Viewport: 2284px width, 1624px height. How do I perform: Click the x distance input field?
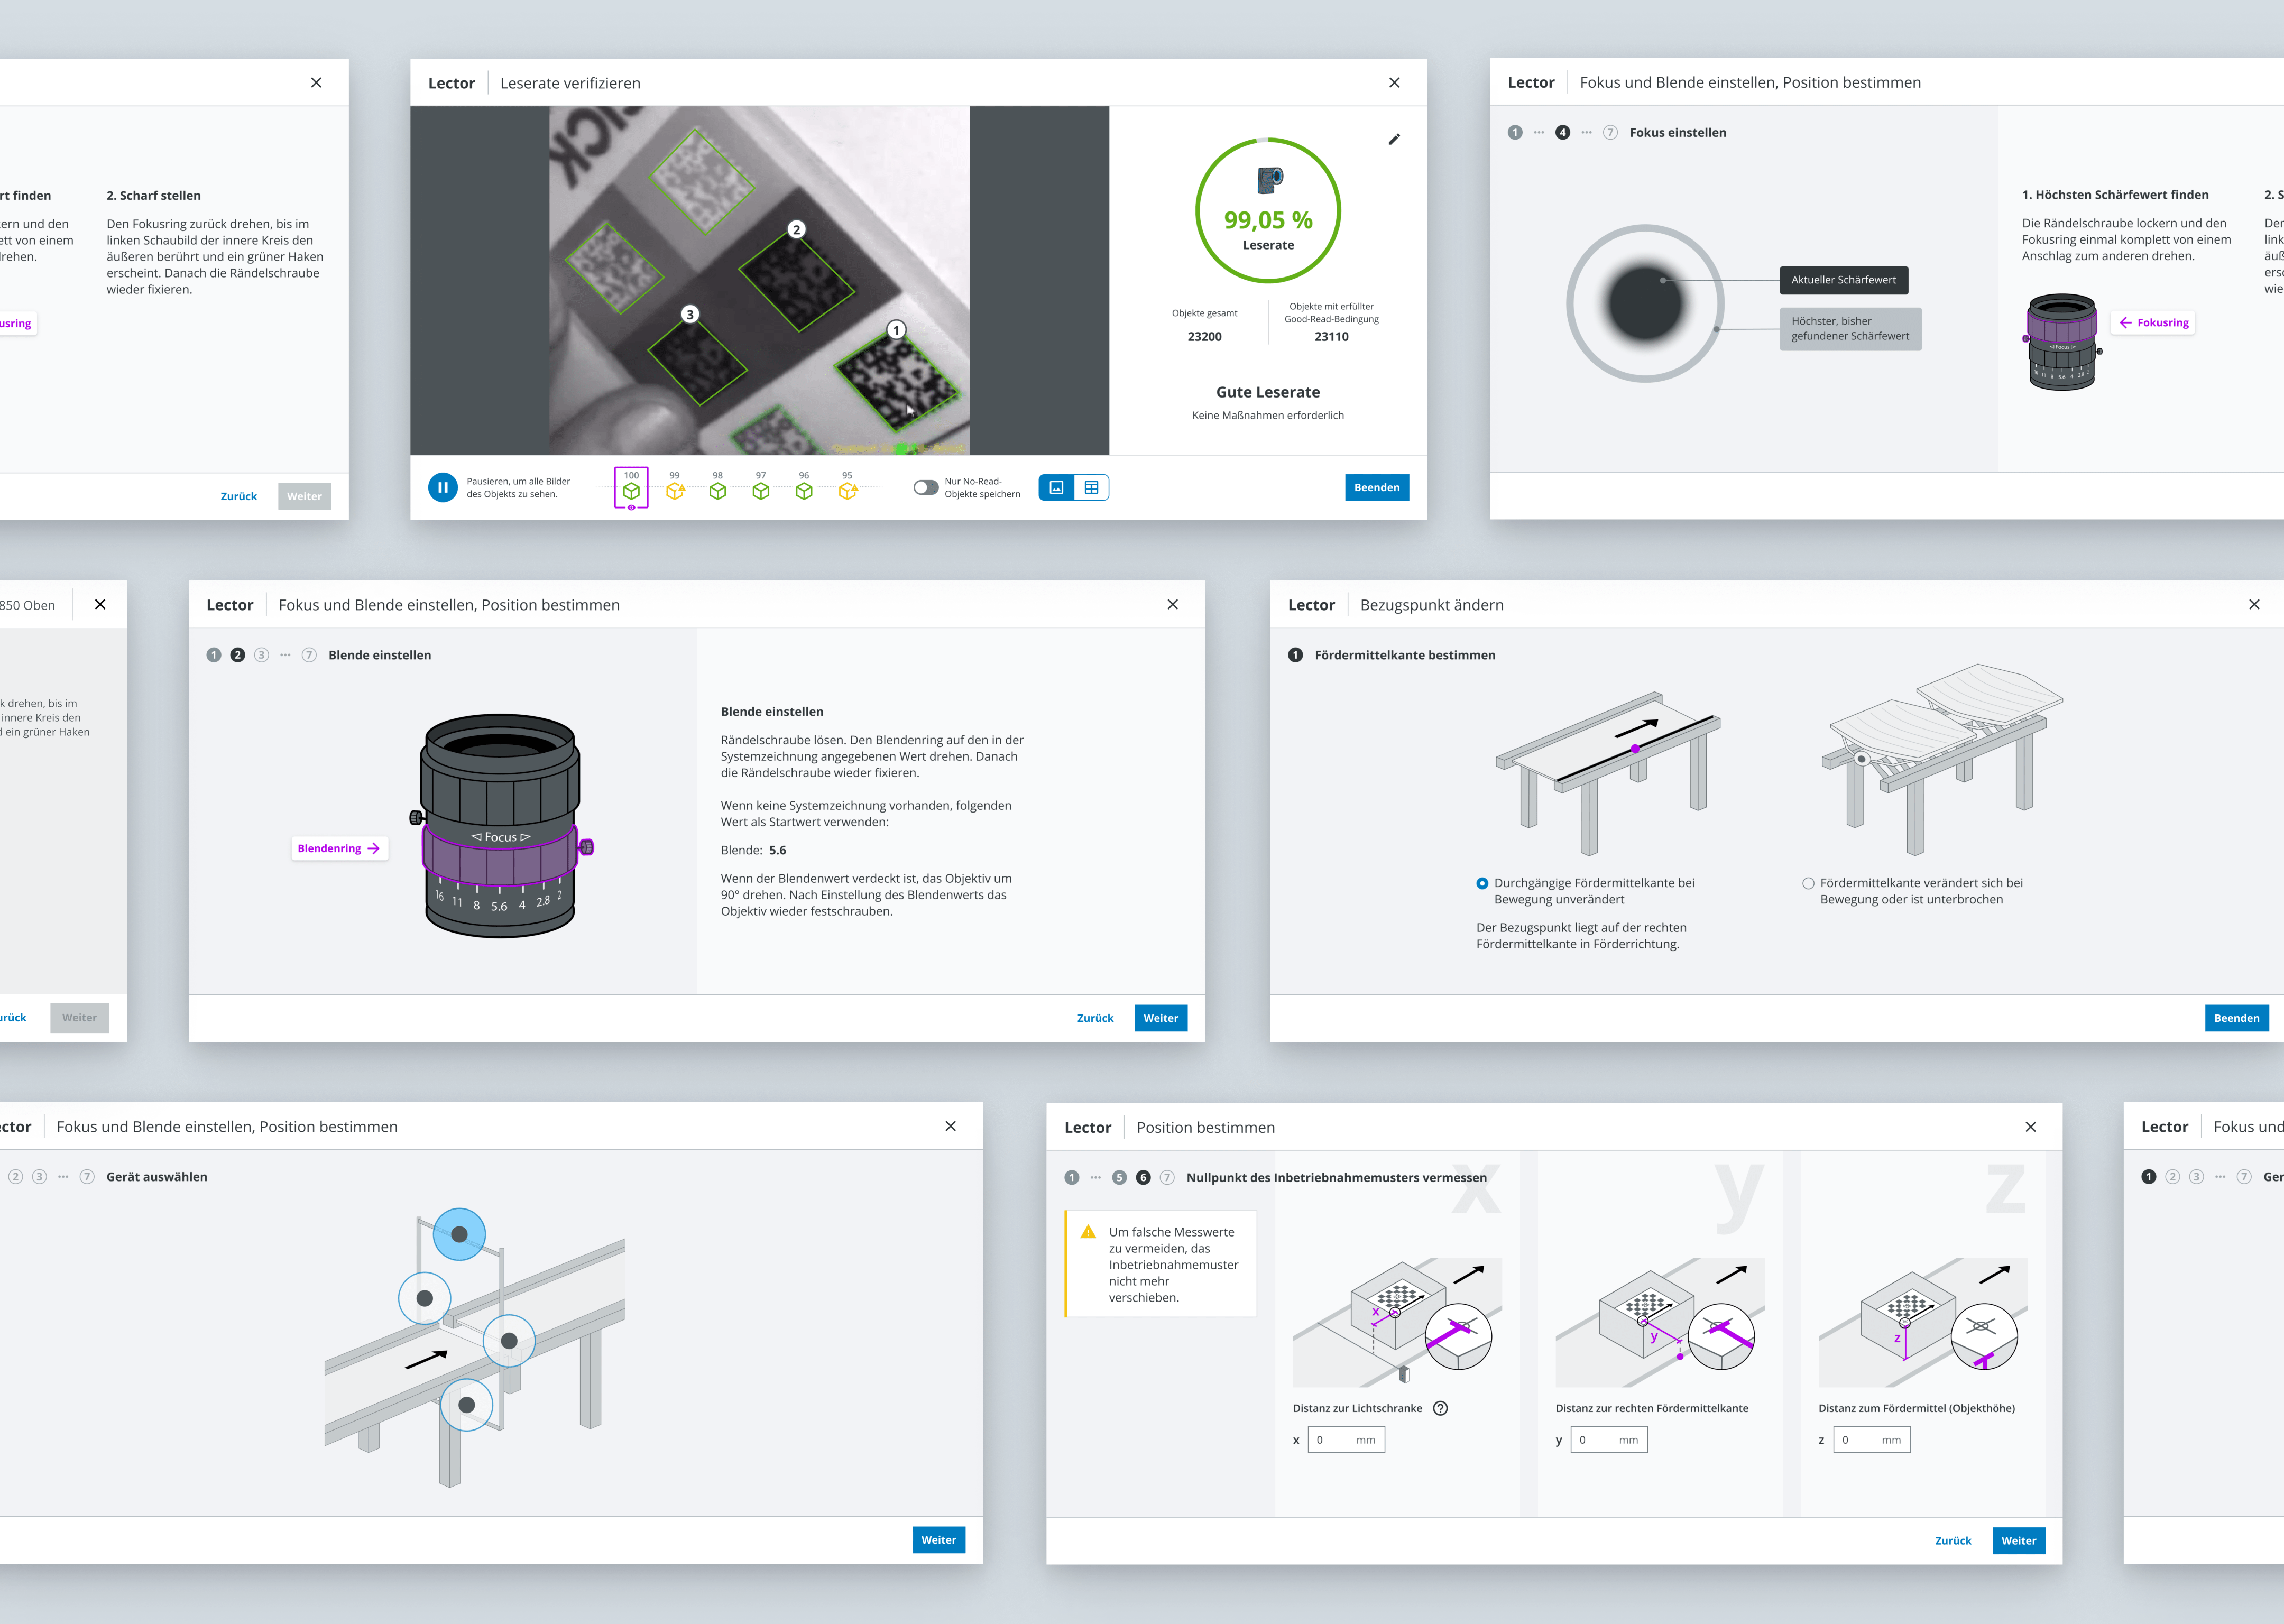1346,1440
